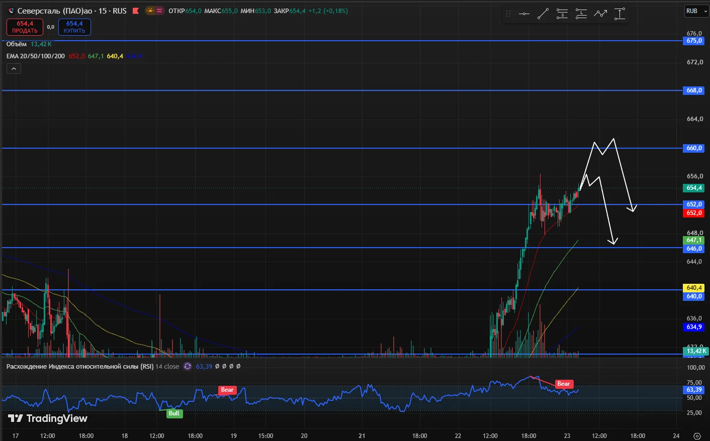Click the blue 640,0 axis price label
This screenshot has height=441, width=710.
click(x=694, y=296)
